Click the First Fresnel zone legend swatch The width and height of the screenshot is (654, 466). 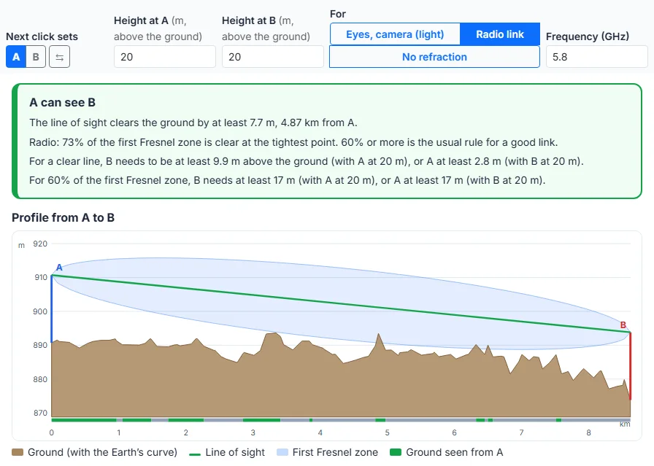[282, 452]
